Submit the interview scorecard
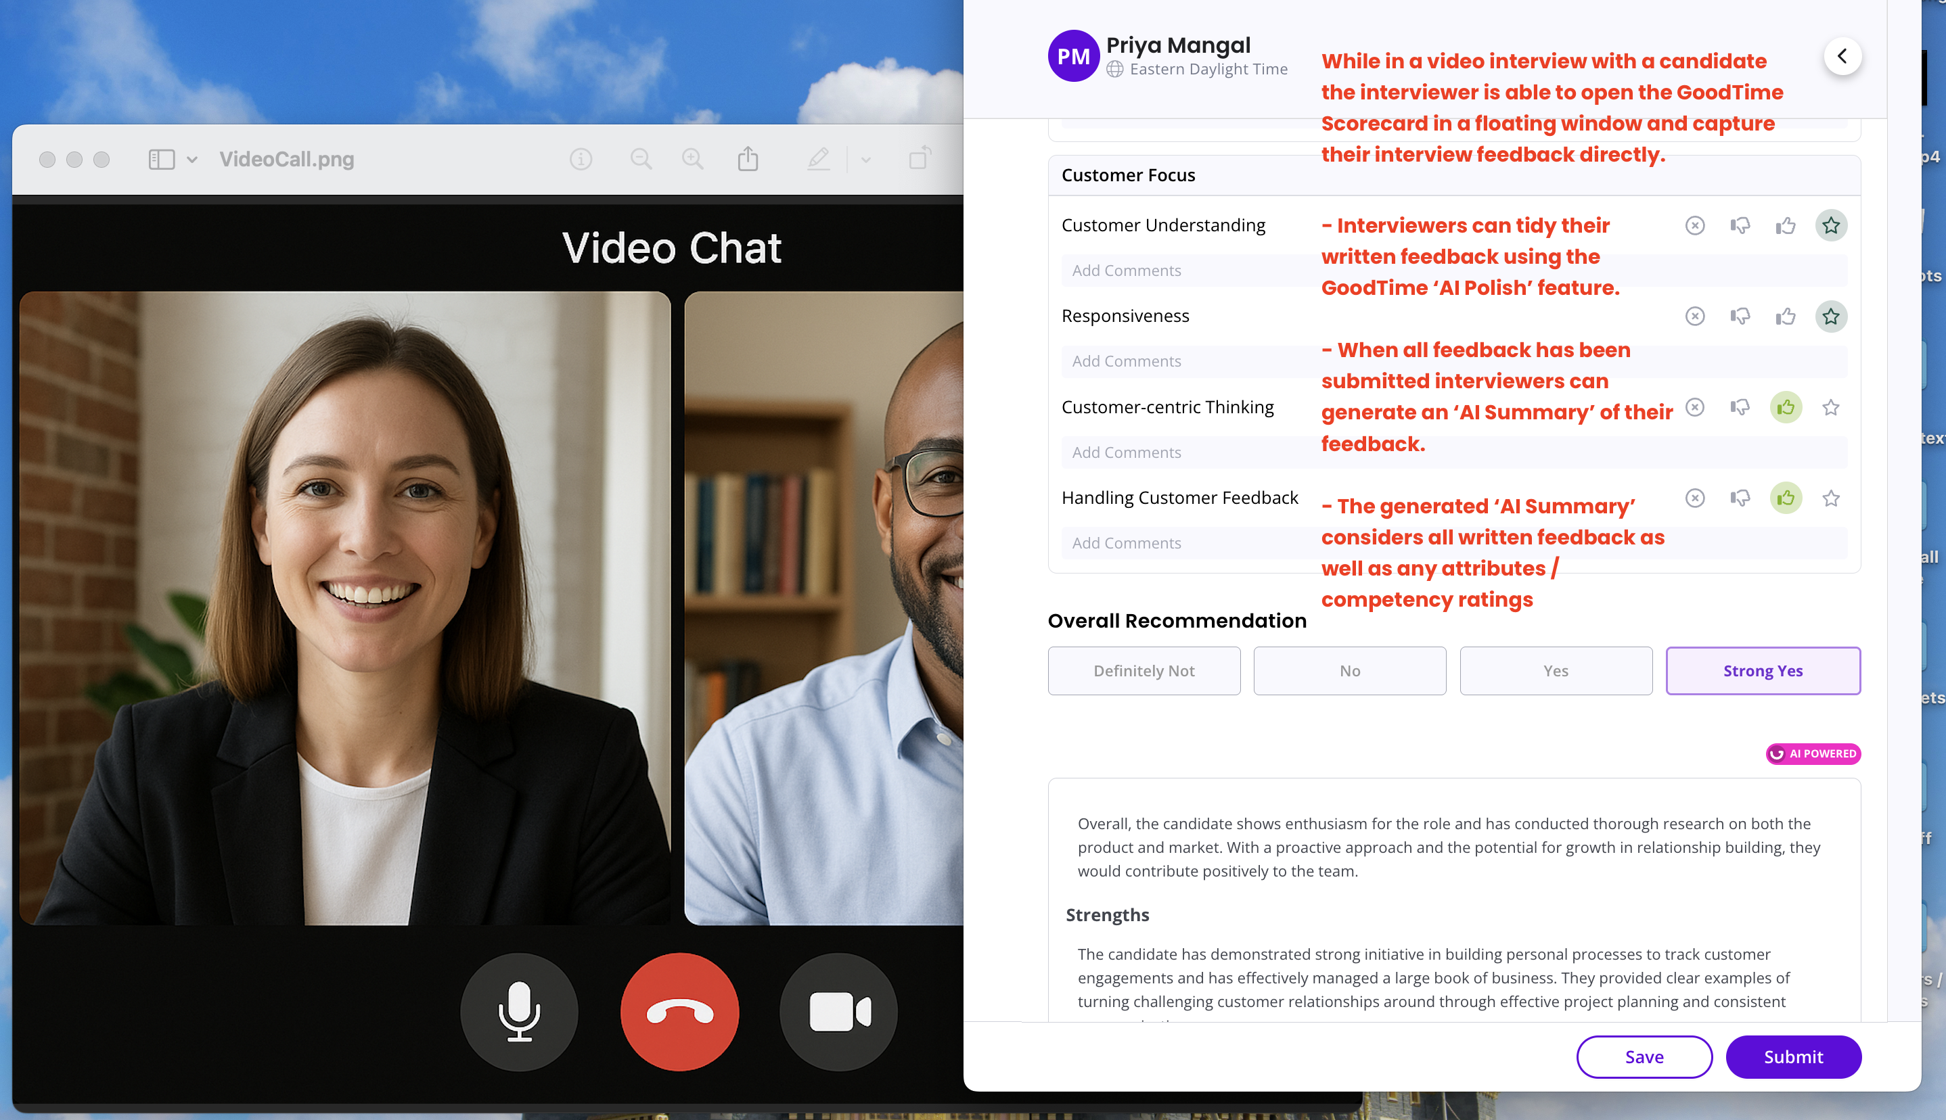Image resolution: width=1946 pixels, height=1120 pixels. tap(1793, 1057)
